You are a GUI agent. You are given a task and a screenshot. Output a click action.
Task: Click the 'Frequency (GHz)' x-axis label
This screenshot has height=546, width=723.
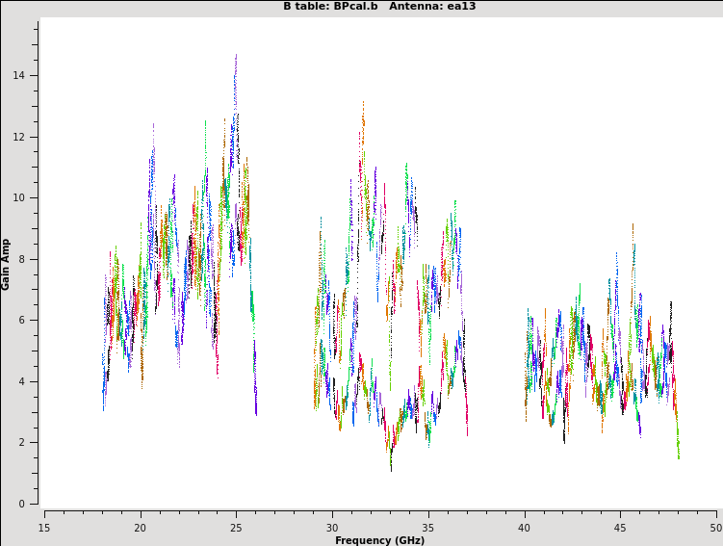click(379, 540)
